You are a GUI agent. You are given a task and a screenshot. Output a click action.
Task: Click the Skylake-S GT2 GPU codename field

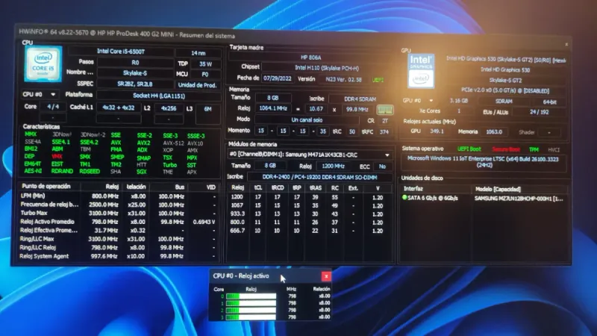pyautogui.click(x=505, y=81)
